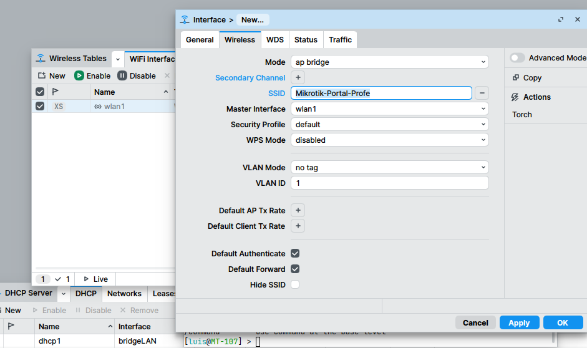Add a Default Client Tx Rate entry
The width and height of the screenshot is (587, 348).
298,226
